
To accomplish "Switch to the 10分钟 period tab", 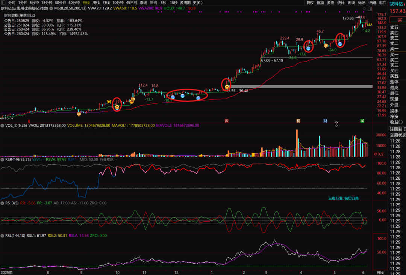I will coord(118,3).
